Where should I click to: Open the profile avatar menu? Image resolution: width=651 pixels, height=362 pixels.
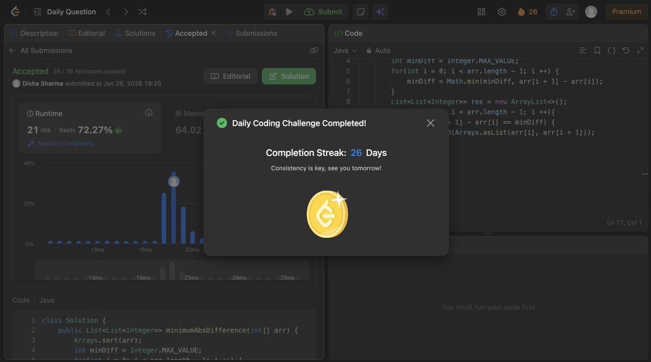(x=591, y=11)
